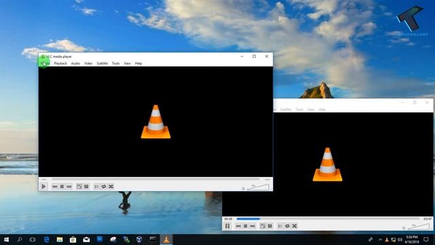Screen dimensions: 435x245
Task: Open the Playback menu in the front VLC window
Action: point(60,63)
